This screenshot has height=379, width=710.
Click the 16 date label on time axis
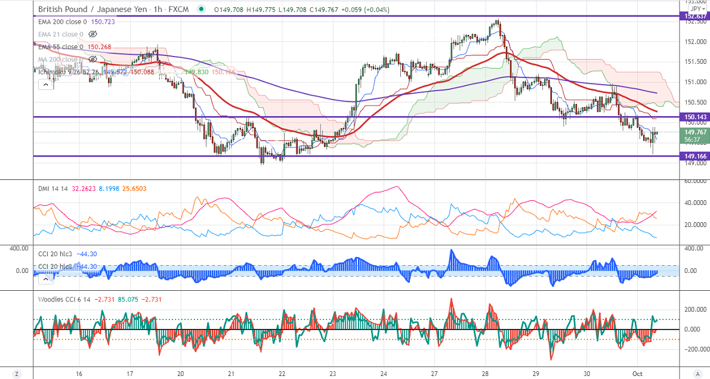[x=79, y=374]
